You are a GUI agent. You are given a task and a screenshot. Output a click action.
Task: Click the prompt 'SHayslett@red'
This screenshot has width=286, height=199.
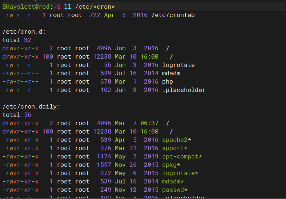point(26,7)
